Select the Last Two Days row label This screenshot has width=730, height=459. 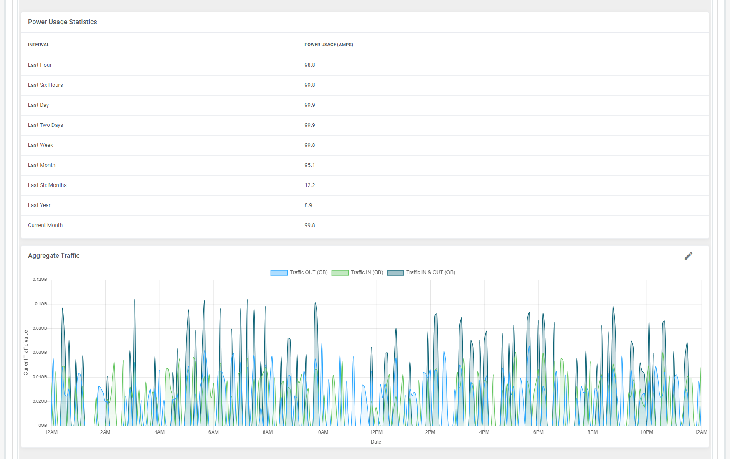coord(46,125)
